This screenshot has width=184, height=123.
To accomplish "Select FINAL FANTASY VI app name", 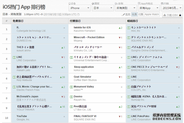I will coord(85,116).
